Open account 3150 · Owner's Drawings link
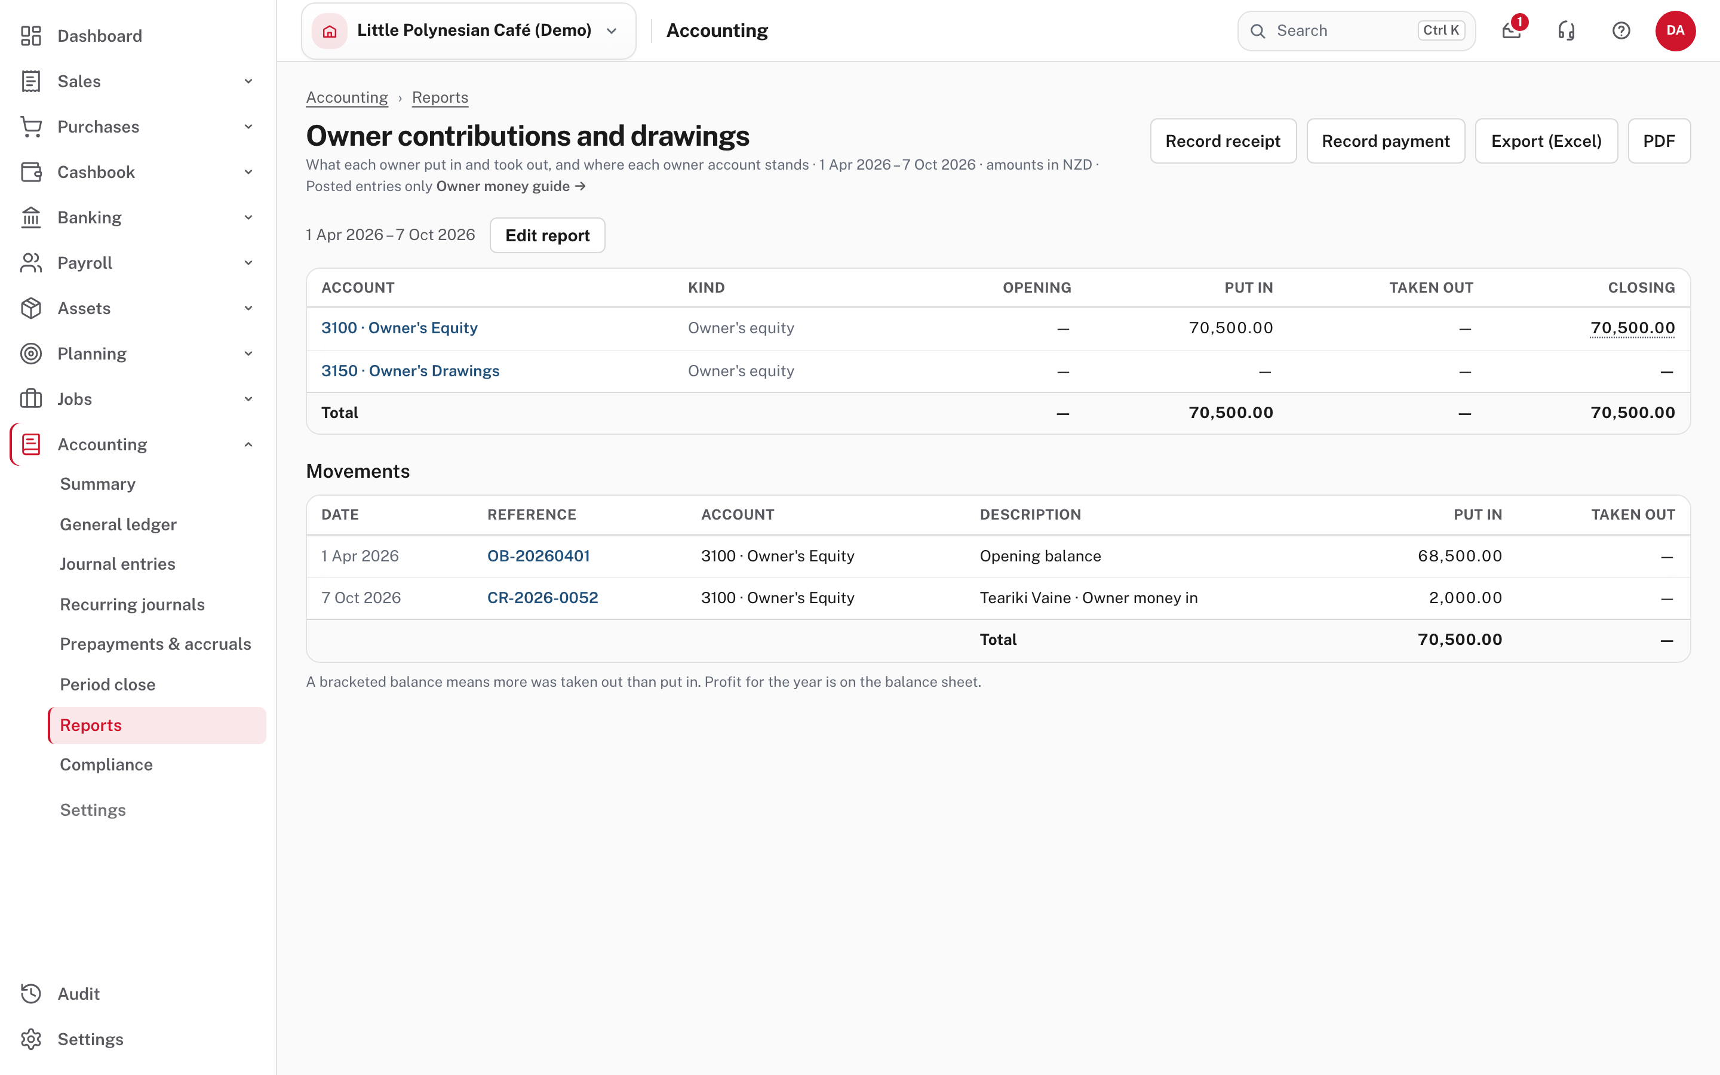 410,371
